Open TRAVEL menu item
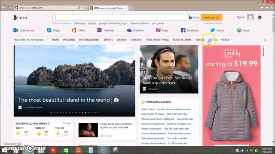 click(x=200, y=40)
